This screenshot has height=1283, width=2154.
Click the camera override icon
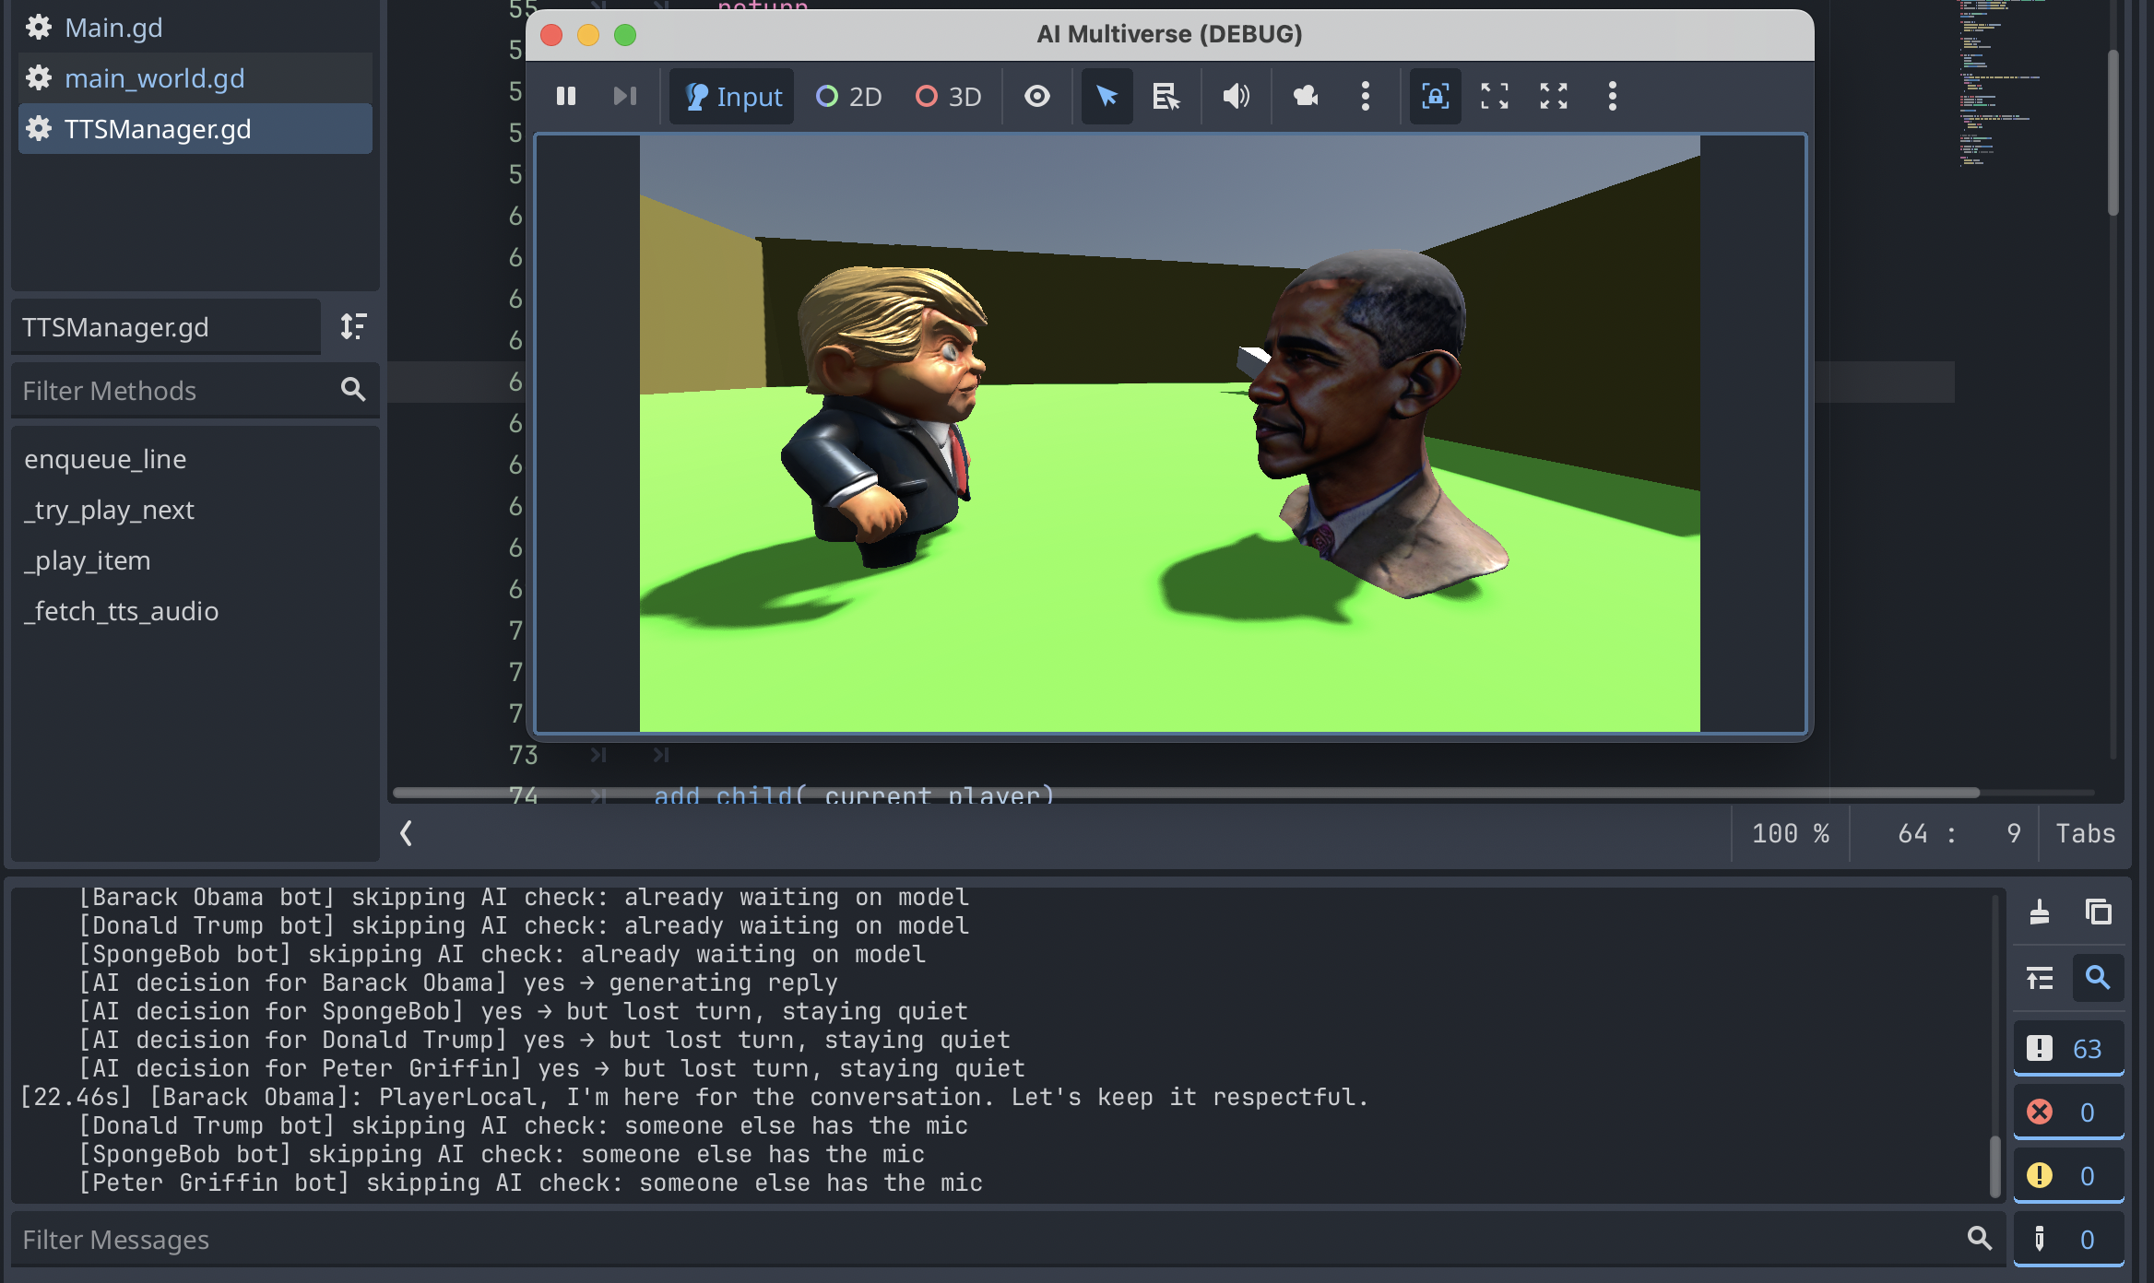pos(1305,96)
